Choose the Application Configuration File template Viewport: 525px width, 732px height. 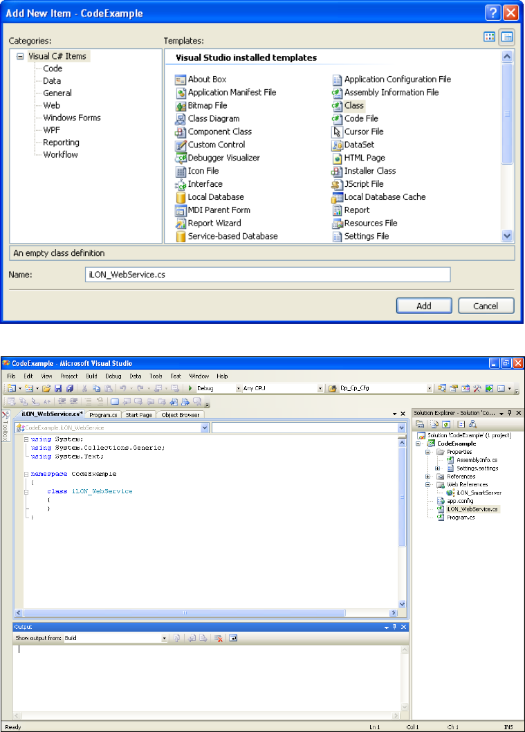click(392, 80)
